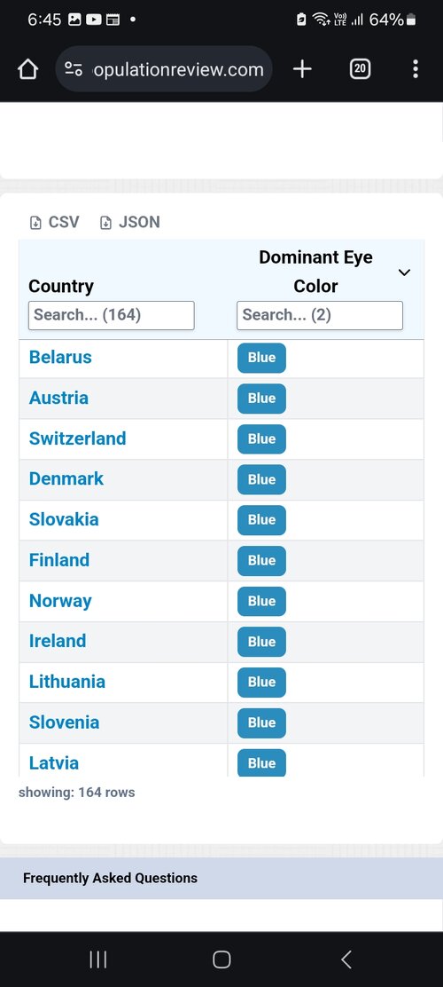The image size is (443, 987).
Task: Tap the Android back navigation arrow
Action: click(x=346, y=959)
